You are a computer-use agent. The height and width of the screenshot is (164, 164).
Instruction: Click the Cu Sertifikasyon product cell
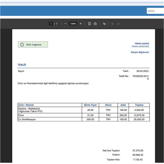click(x=50, y=119)
